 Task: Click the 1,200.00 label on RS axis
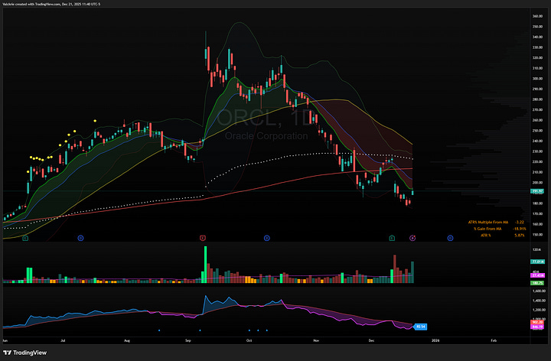point(539,310)
